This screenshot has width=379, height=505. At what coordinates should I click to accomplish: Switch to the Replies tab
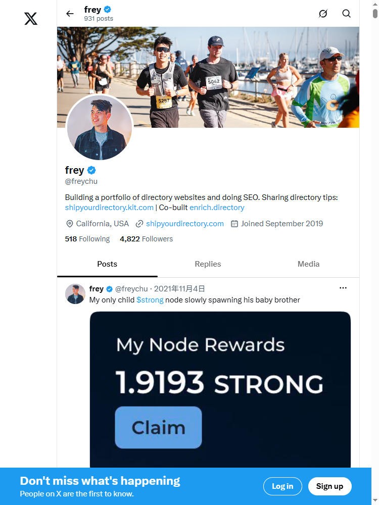pos(208,264)
